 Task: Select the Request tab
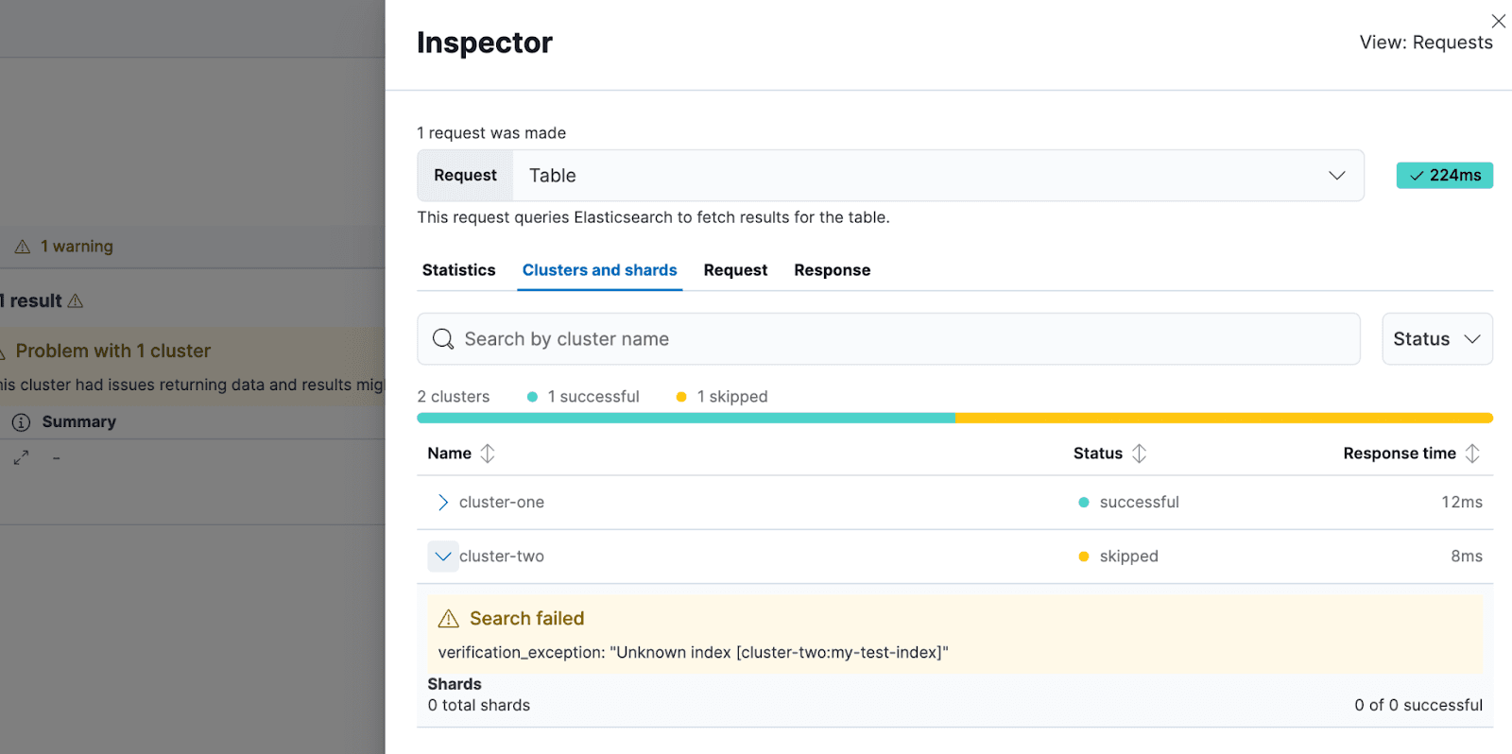735,270
